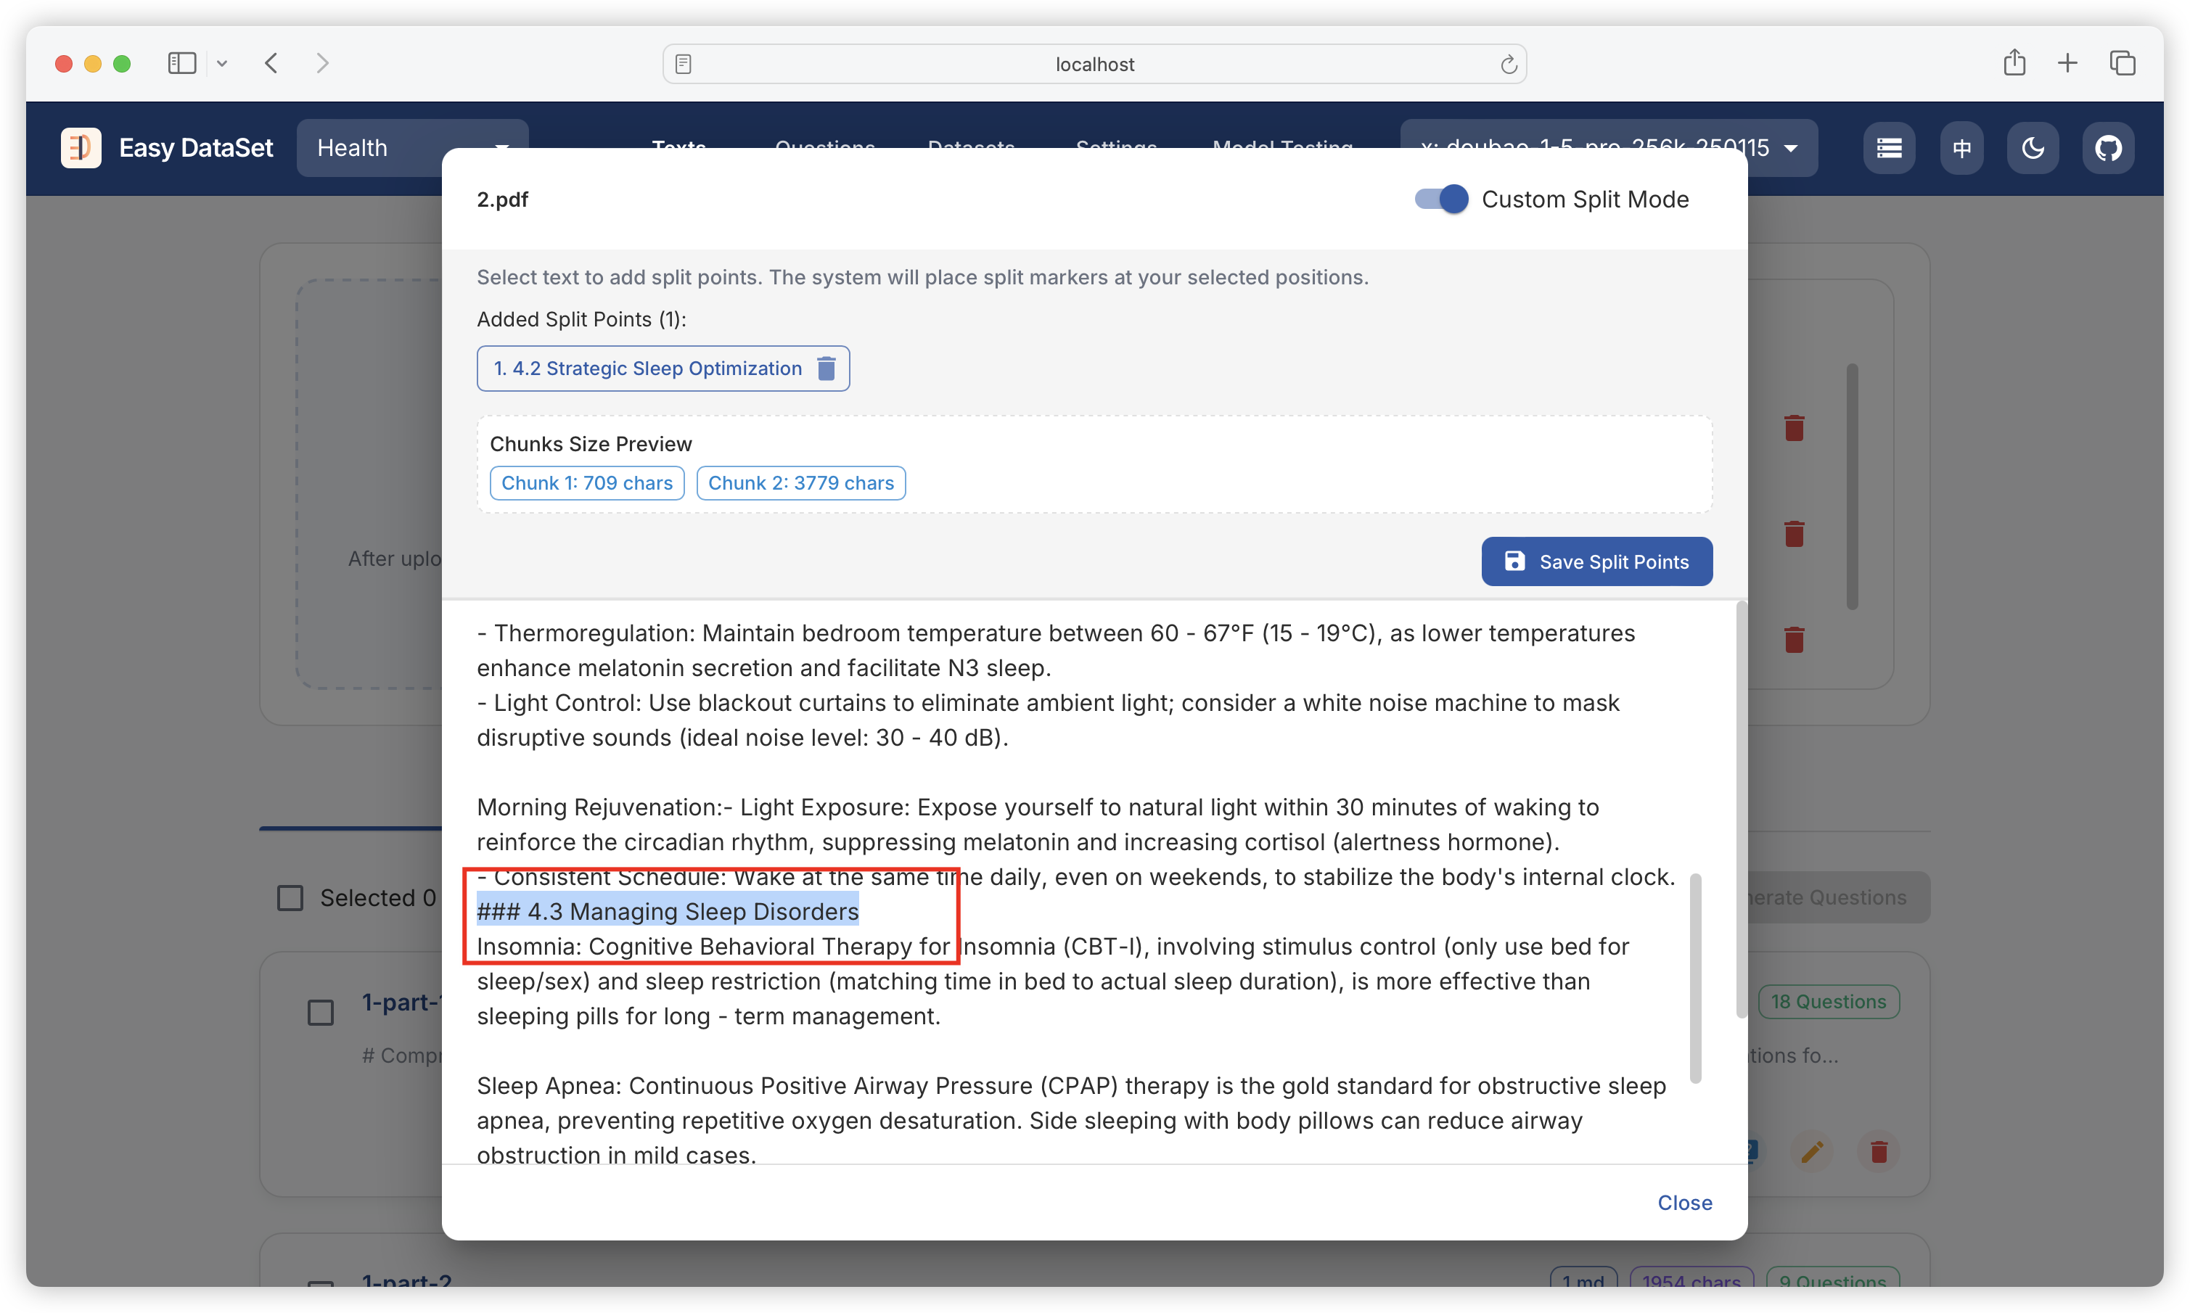Screen dimensions: 2190x1313
Task: Open a new browser tab
Action: (x=2067, y=63)
